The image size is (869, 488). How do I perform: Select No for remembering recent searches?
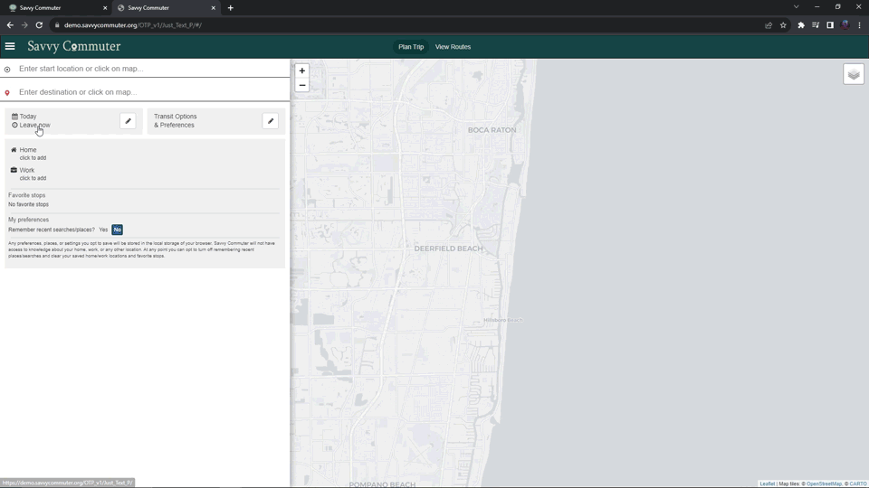tap(117, 230)
